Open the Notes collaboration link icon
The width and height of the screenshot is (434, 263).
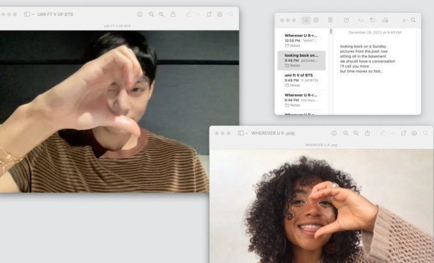coord(385,20)
